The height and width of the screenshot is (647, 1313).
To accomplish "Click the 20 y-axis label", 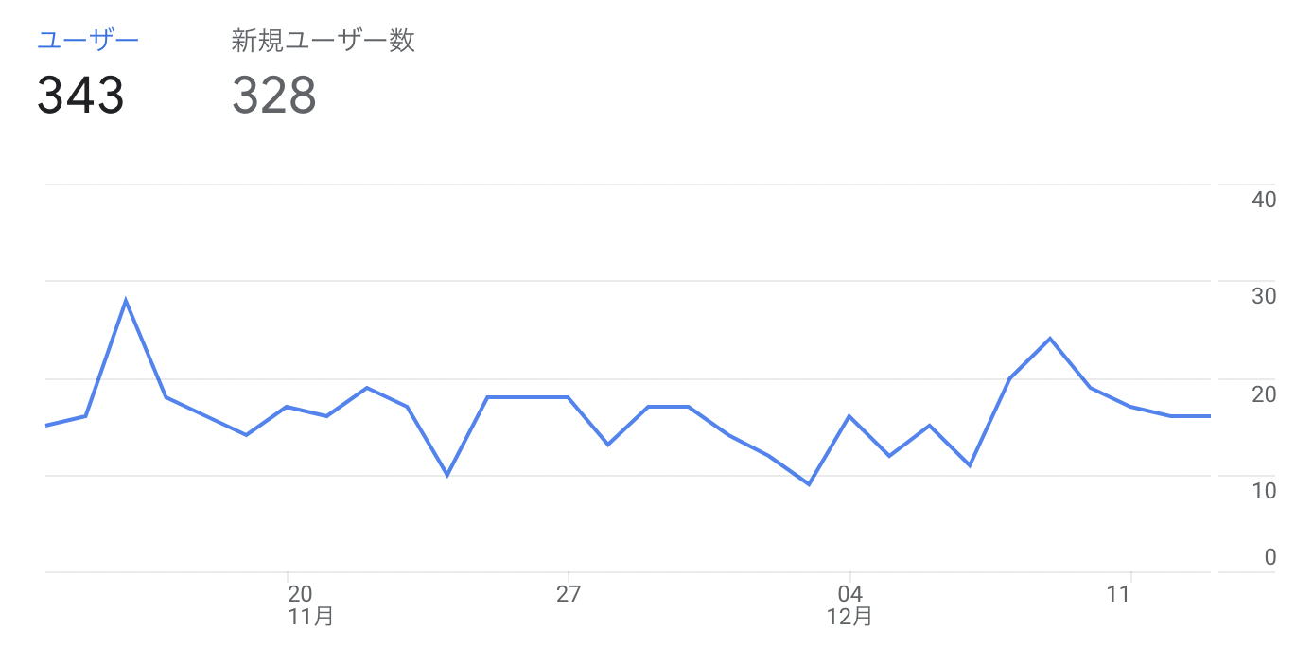I will coord(1264,393).
